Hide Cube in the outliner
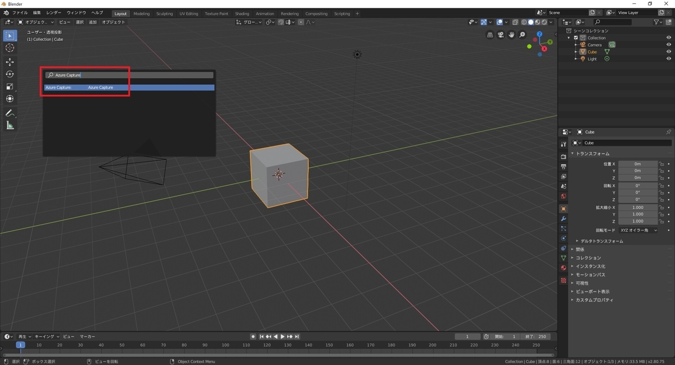Viewport: 675px width, 365px height. click(x=669, y=52)
